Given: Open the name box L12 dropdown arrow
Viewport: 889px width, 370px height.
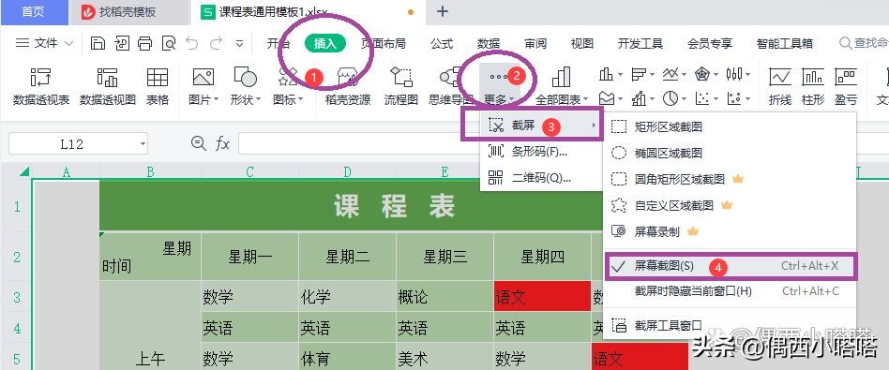Looking at the screenshot, I should click(143, 144).
